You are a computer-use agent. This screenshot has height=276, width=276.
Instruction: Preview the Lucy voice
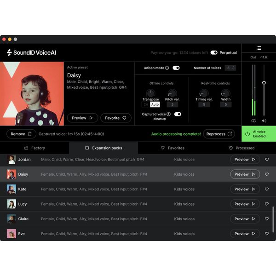tap(245, 204)
